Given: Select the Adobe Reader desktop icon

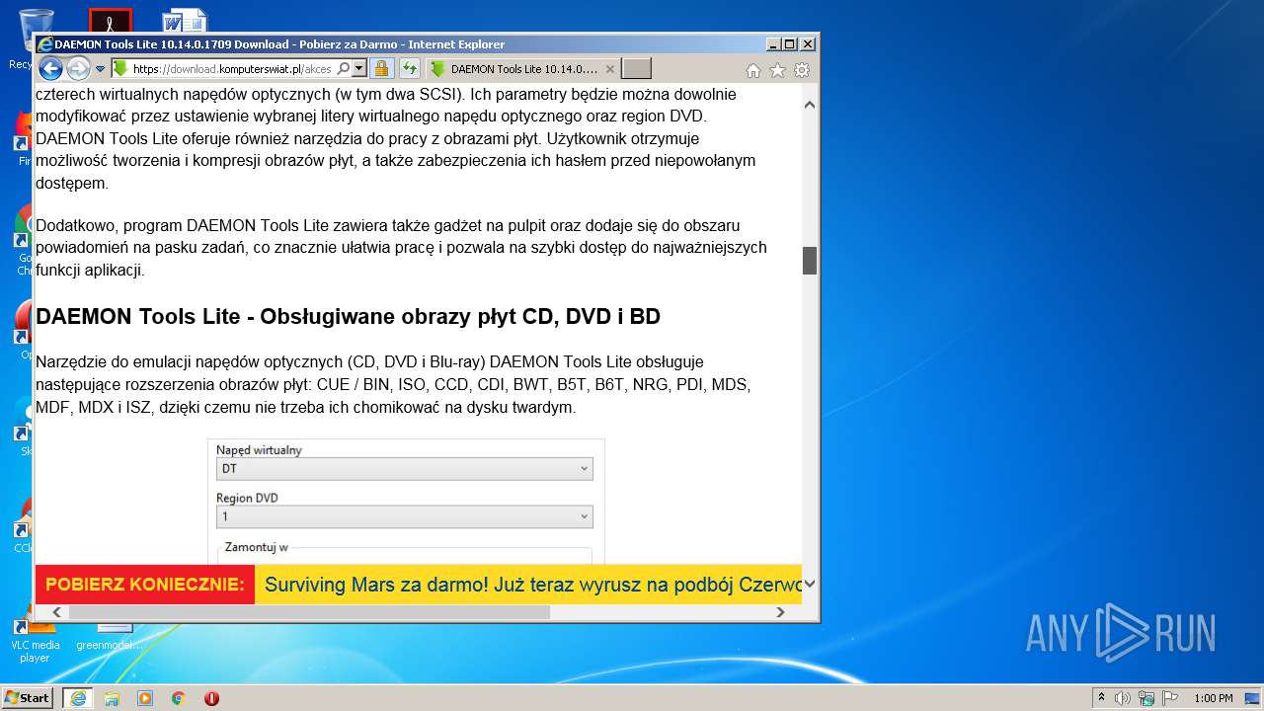Looking at the screenshot, I should 111,20.
